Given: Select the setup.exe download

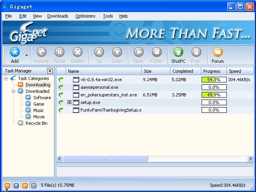Looking at the screenshot, I should pyautogui.click(x=90, y=102).
